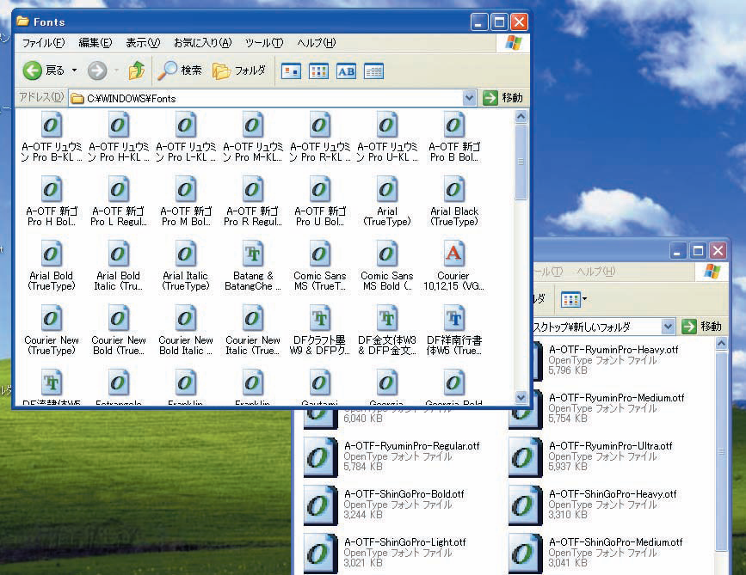746x575 pixels.
Task: Open the Back button history dropdown arrow
Action: coord(75,70)
